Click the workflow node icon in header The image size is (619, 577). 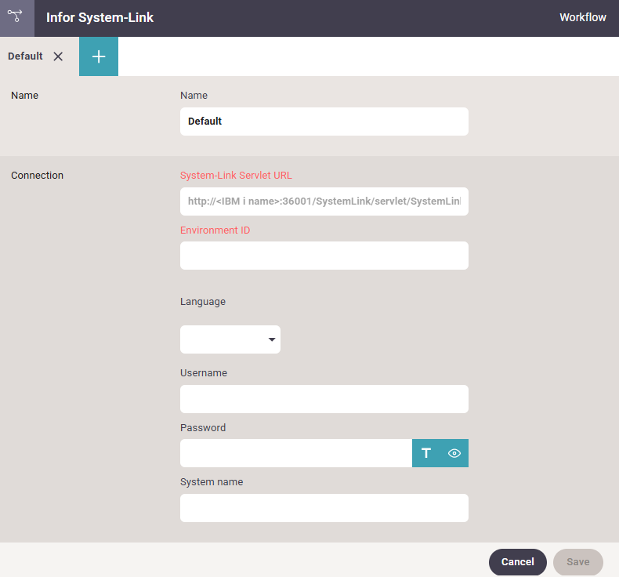[15, 16]
